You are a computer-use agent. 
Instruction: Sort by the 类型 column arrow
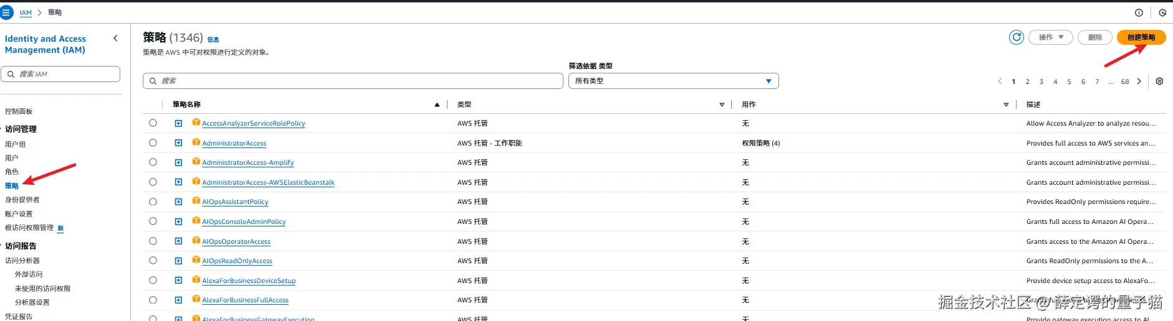[722, 105]
